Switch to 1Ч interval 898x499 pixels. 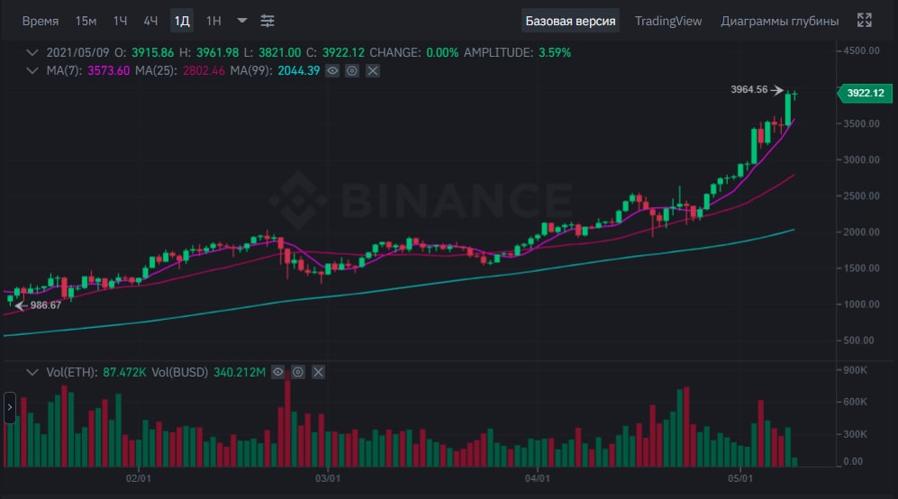pos(121,22)
